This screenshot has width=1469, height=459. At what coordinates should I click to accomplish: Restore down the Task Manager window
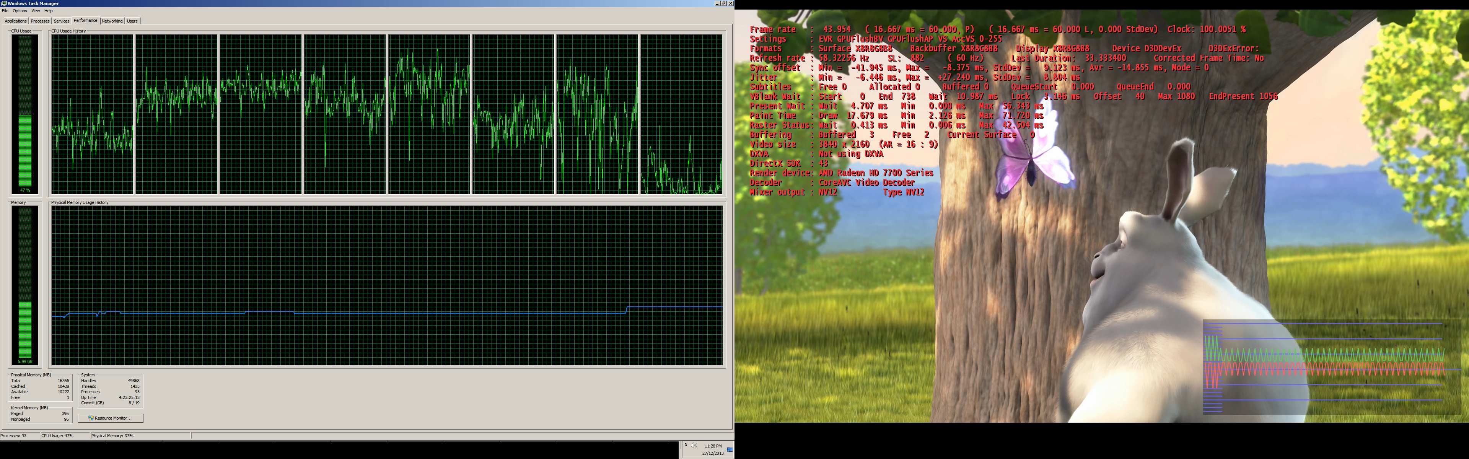coord(724,3)
